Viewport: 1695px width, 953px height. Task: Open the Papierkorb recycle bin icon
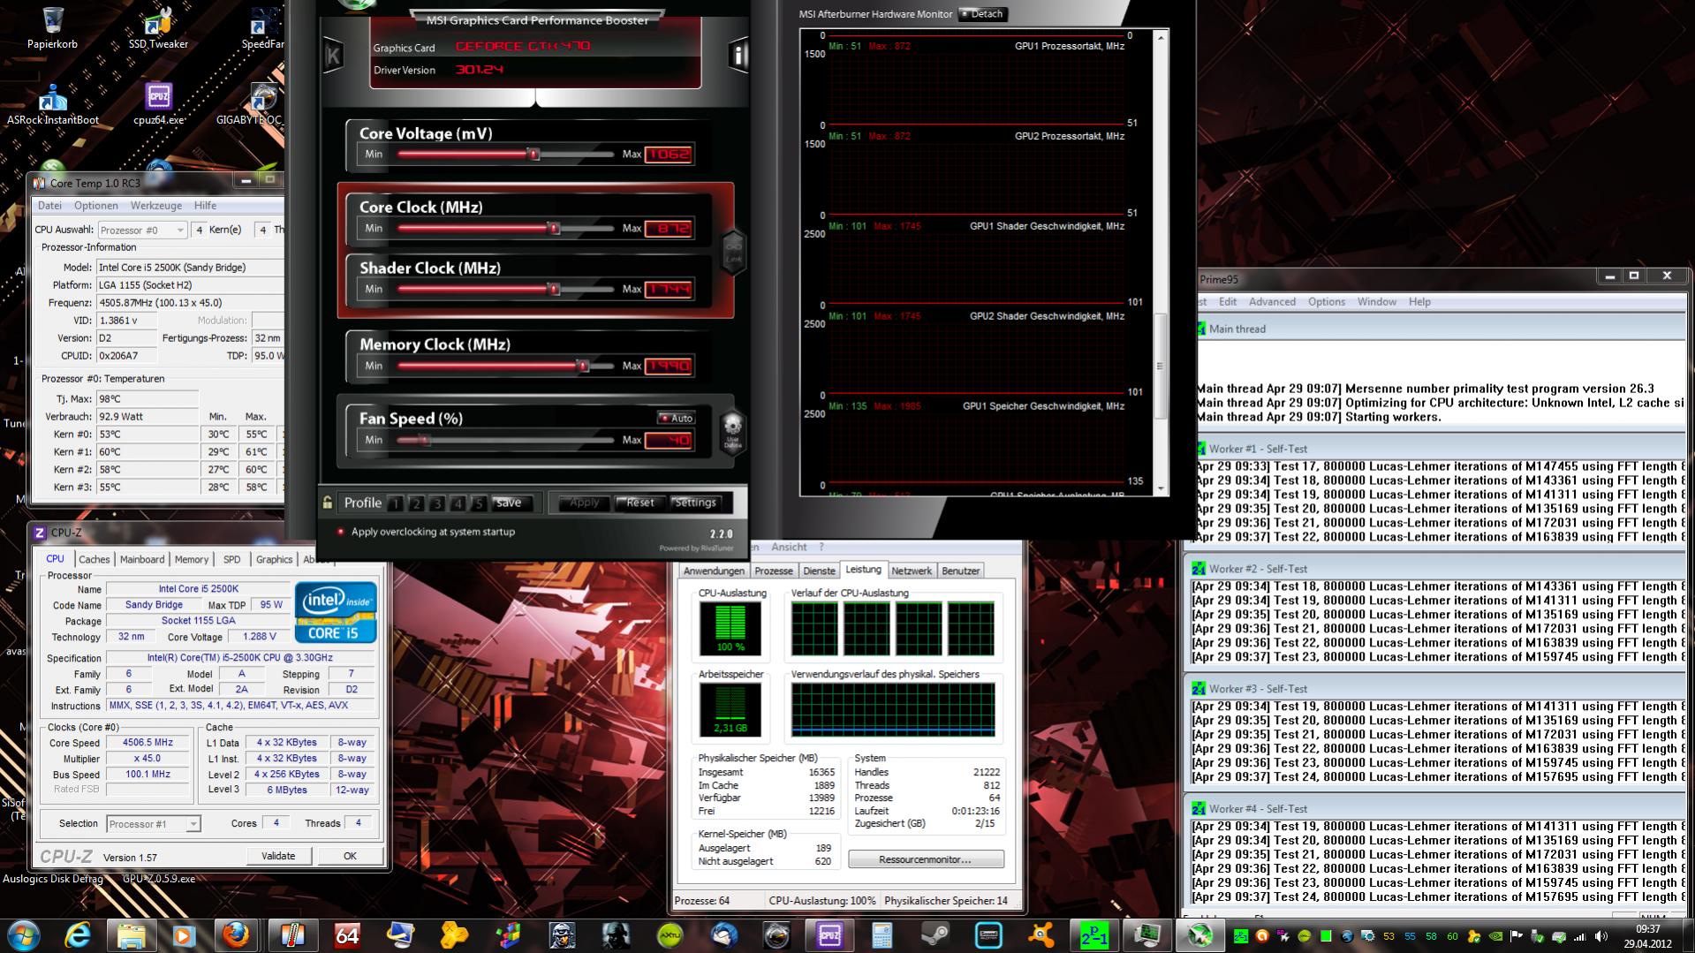click(52, 26)
